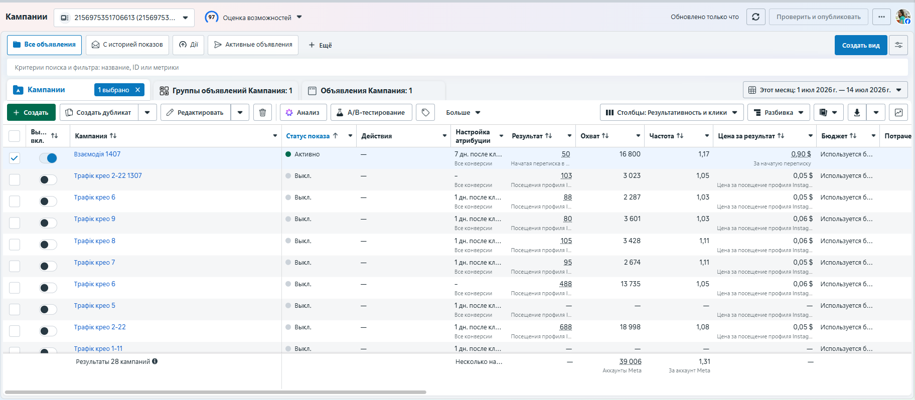Click the refresh data icon button

tap(755, 17)
